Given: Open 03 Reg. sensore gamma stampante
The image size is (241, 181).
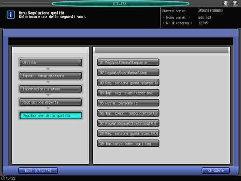Looking at the screenshot, I should [128, 83].
